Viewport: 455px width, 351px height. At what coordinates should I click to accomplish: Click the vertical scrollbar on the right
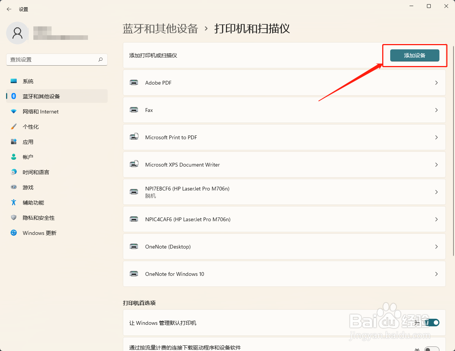453,152
